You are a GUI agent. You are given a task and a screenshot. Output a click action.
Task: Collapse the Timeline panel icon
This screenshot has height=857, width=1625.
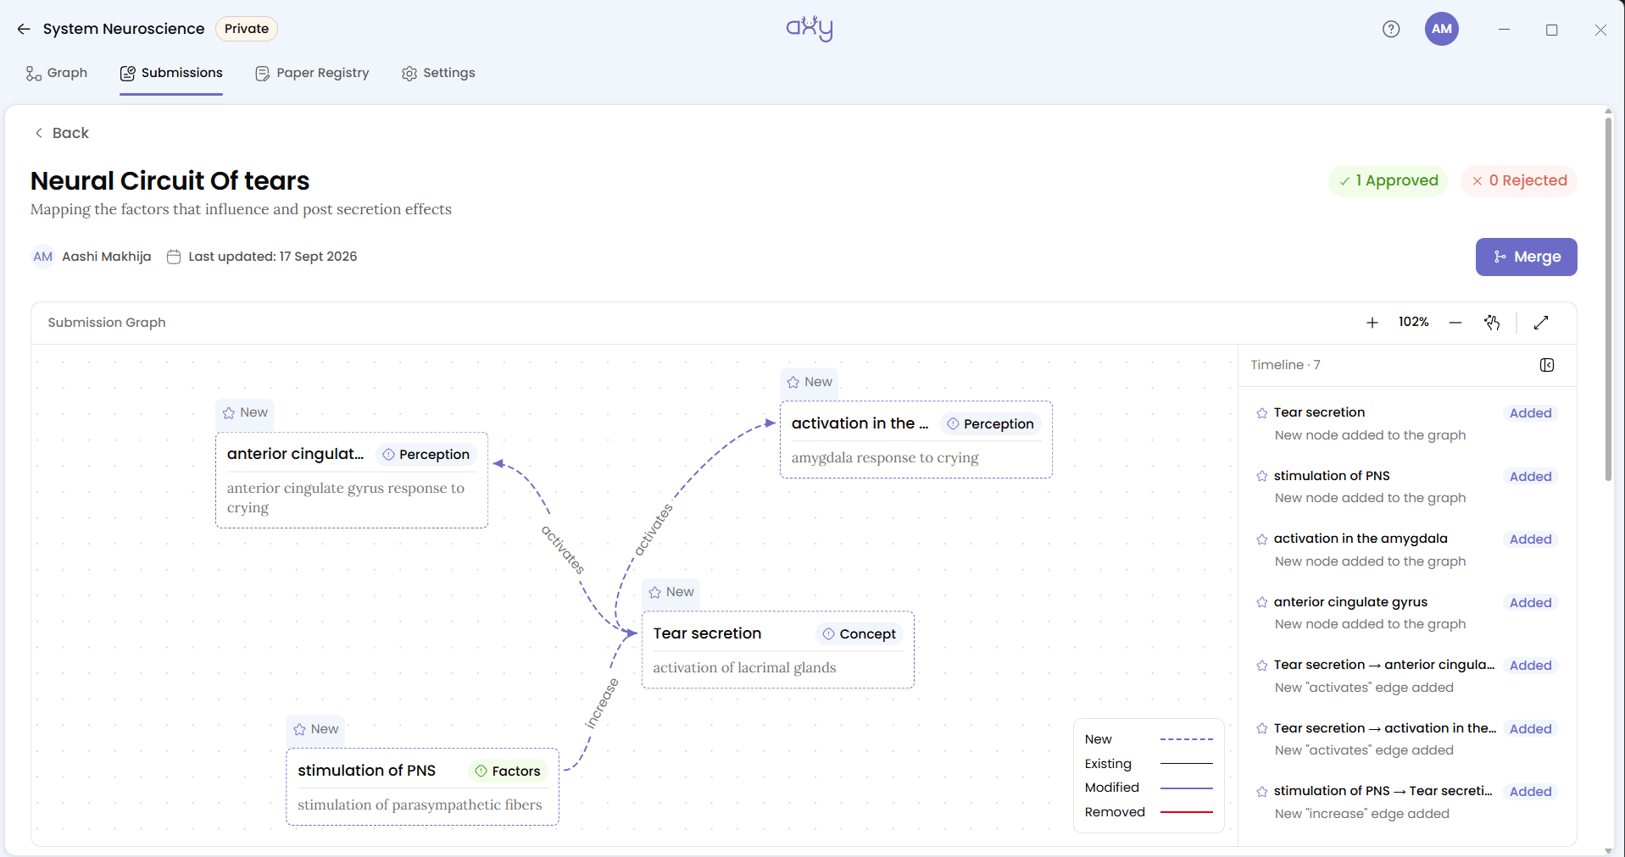tap(1547, 365)
